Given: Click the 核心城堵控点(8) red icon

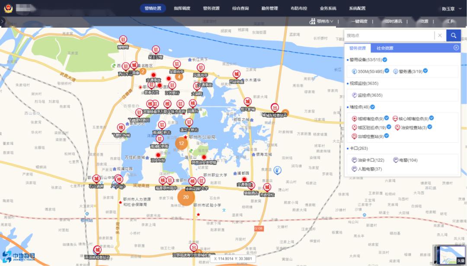Looking at the screenshot, I should (x=395, y=119).
